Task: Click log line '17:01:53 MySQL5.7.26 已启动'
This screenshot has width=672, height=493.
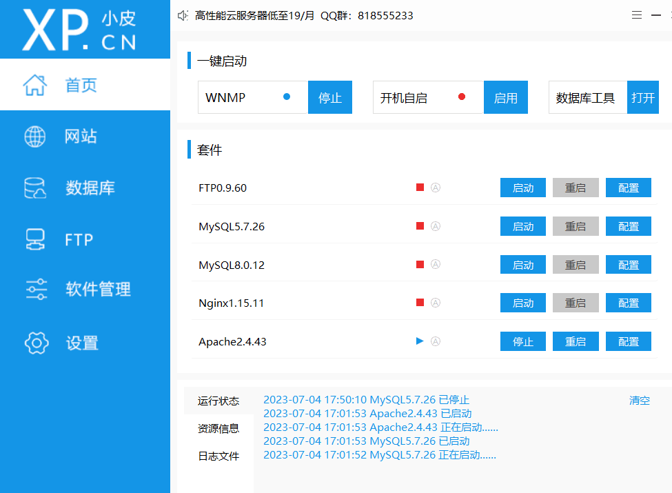Action: tap(367, 441)
